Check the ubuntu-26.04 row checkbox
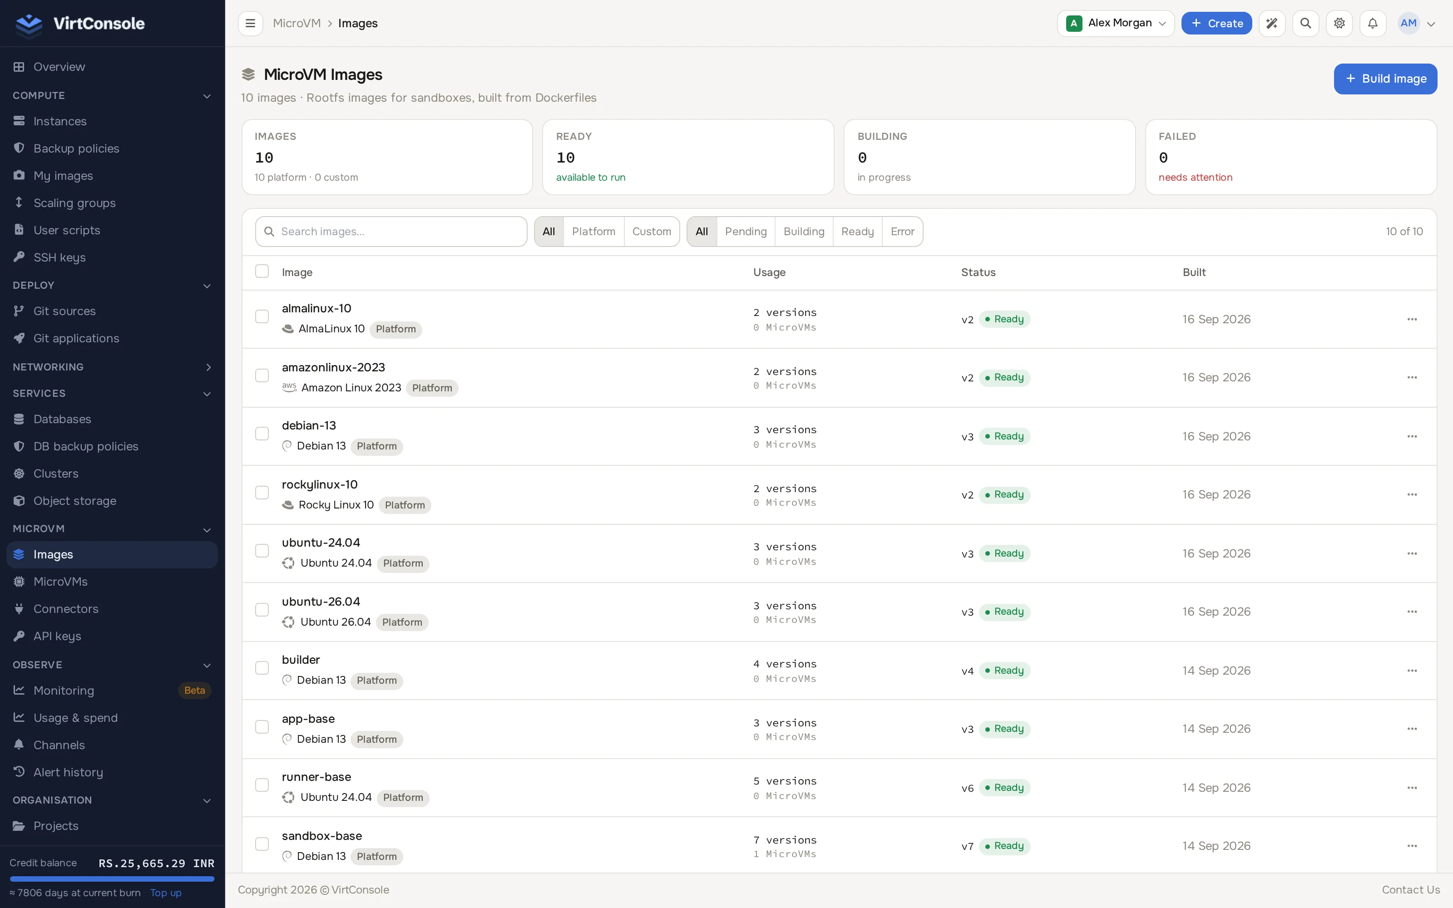This screenshot has height=908, width=1453. pos(262,610)
